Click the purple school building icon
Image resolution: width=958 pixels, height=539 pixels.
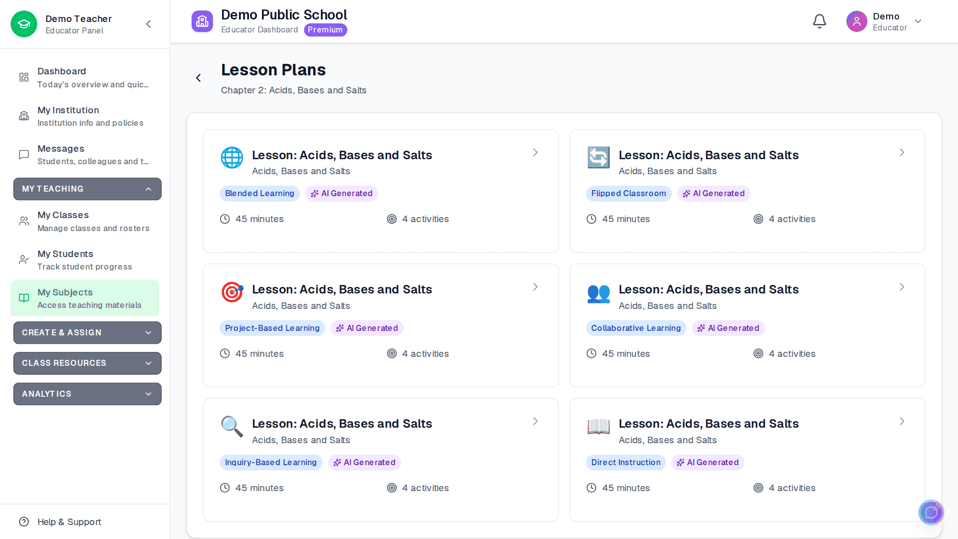click(x=202, y=21)
